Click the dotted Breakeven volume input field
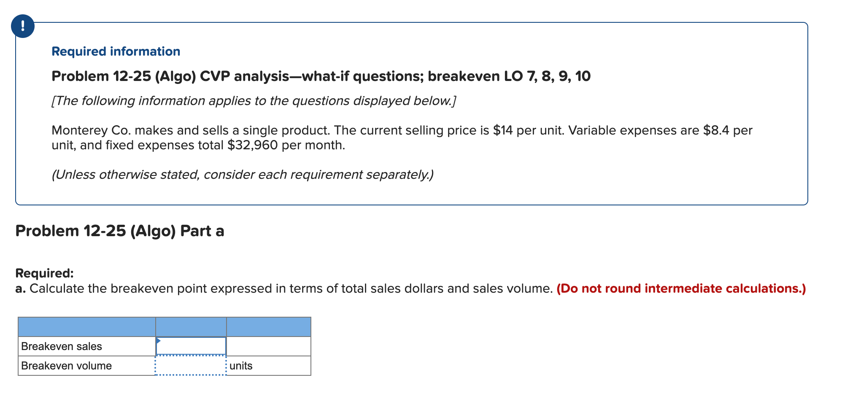The width and height of the screenshot is (842, 415). [x=191, y=366]
